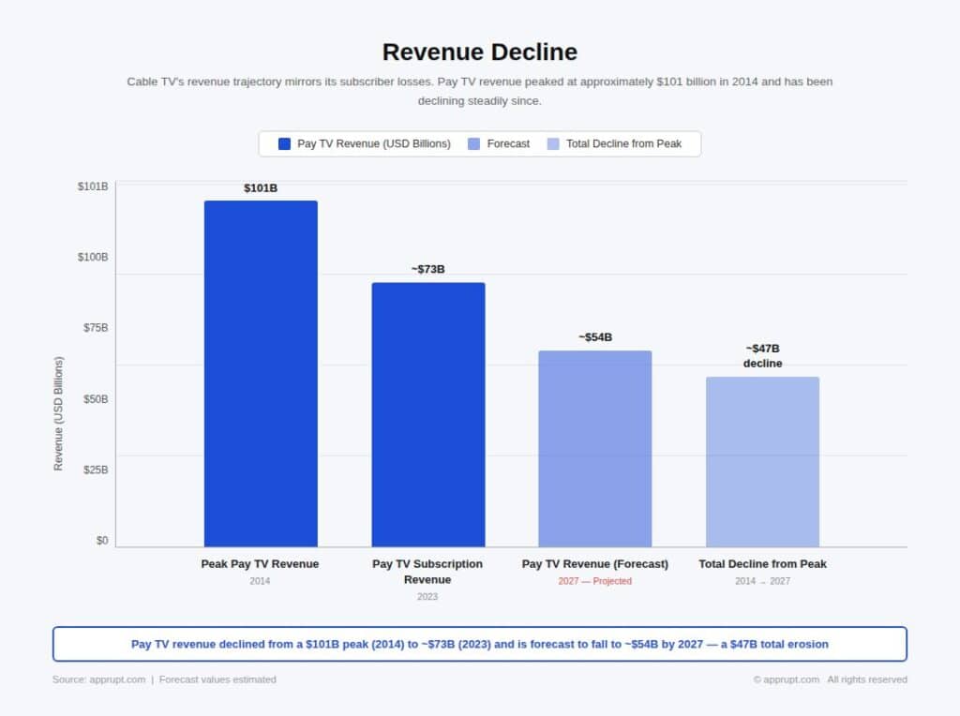Click the $101B data label above first bar

click(261, 188)
